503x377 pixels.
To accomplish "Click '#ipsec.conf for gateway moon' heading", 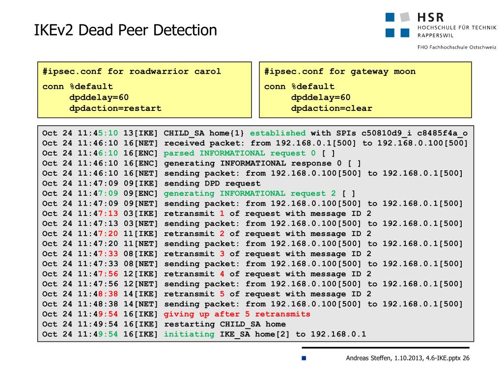I will tap(340, 71).
